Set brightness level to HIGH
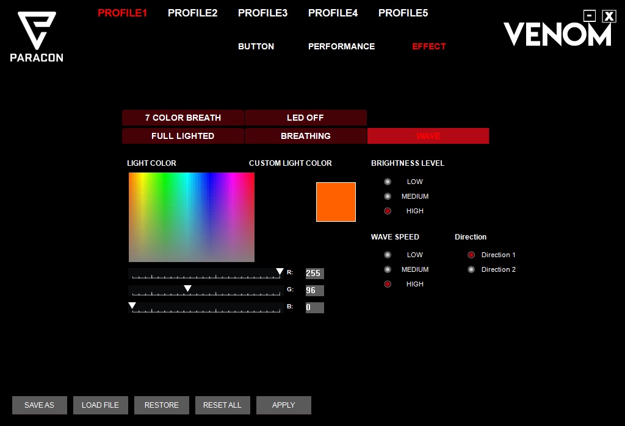Screen dimensions: 625x426 (x=388, y=211)
